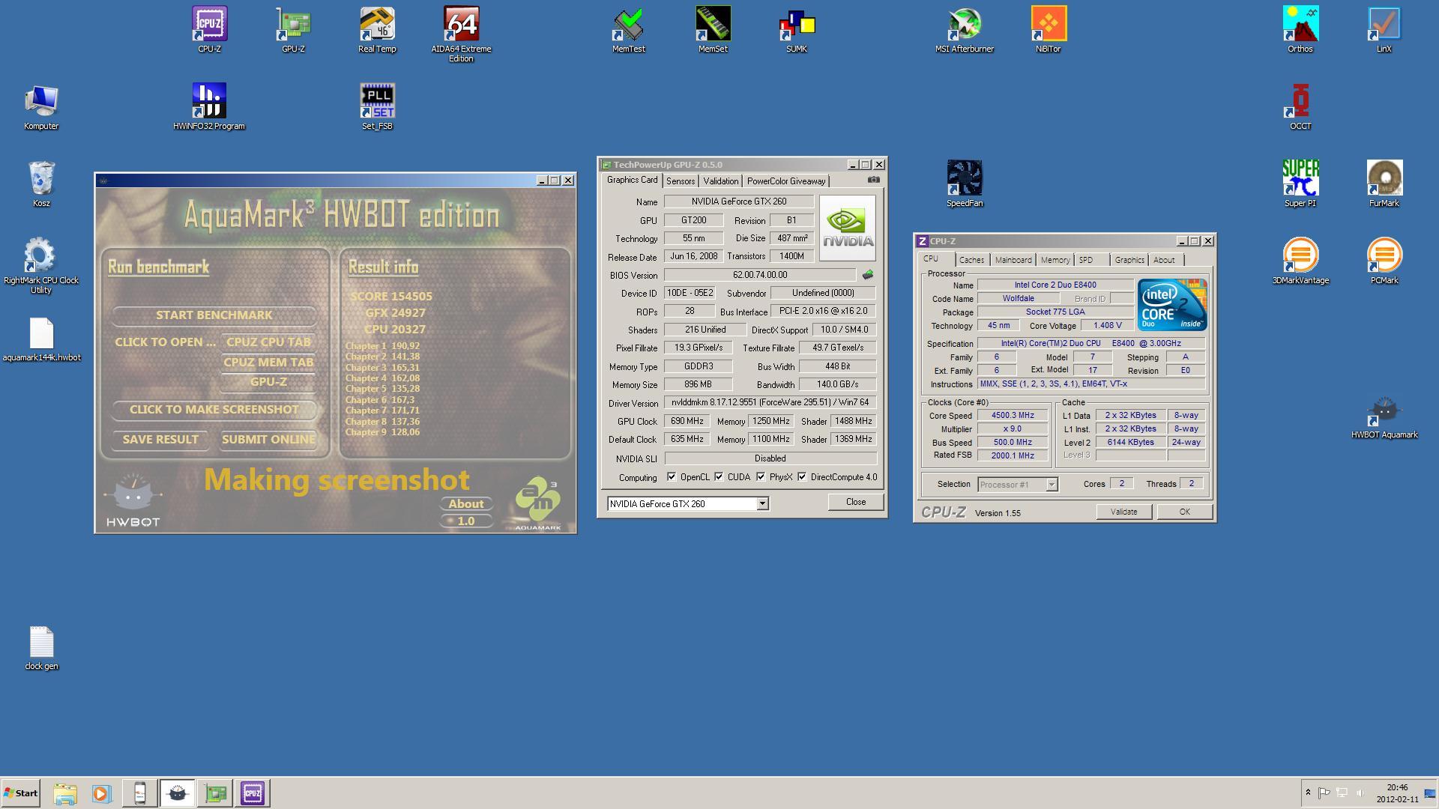Screen dimensions: 1439x809
Task: Open the PowerColor Giveaway tab
Action: pyautogui.click(x=786, y=181)
